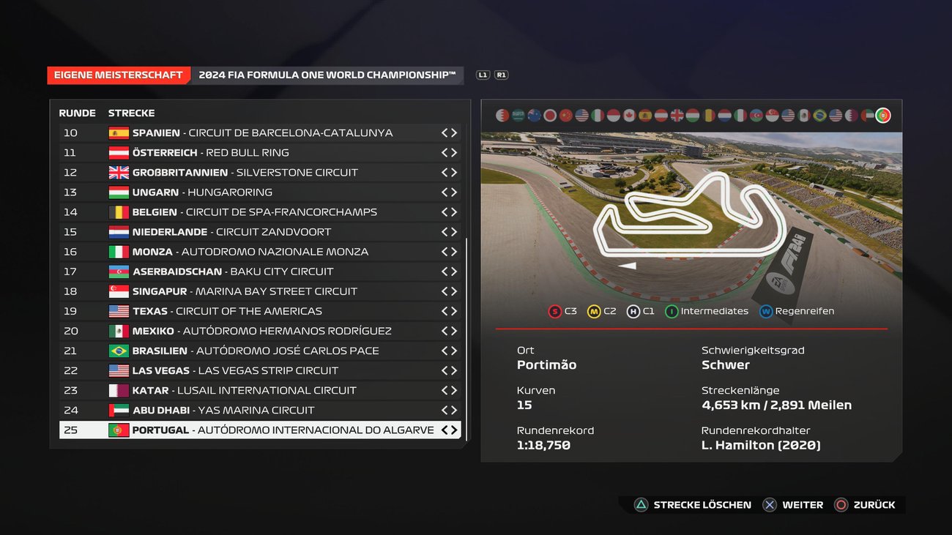Image resolution: width=952 pixels, height=535 pixels.
Task: Click left arrow on Monza row
Action: click(x=445, y=252)
